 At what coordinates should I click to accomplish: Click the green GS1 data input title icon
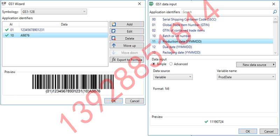point(152,4)
